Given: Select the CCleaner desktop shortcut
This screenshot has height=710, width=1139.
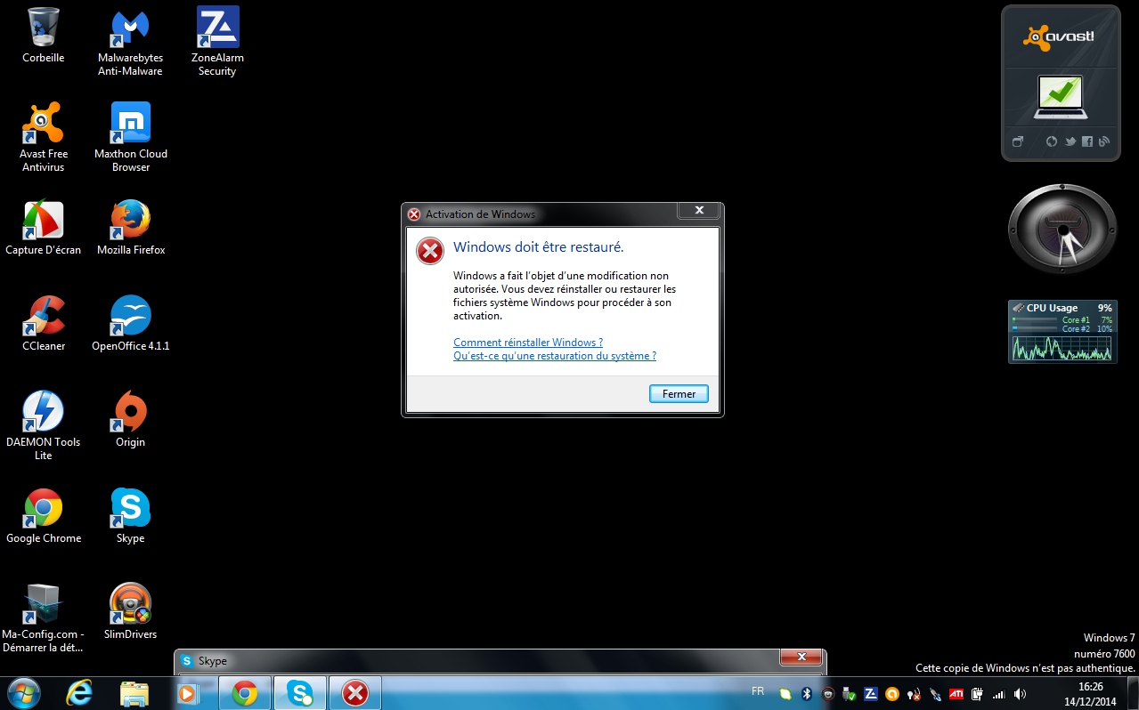Looking at the screenshot, I should point(43,323).
